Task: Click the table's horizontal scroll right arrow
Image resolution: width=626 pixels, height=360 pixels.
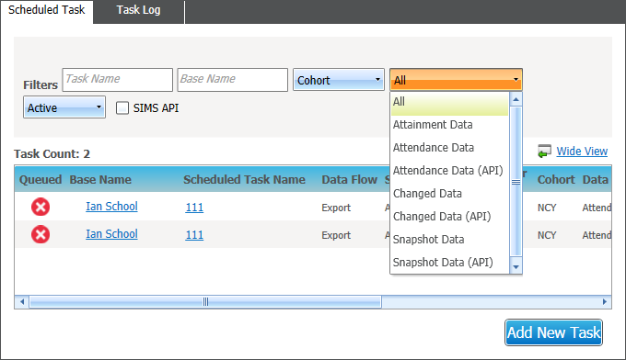Action: [x=605, y=302]
